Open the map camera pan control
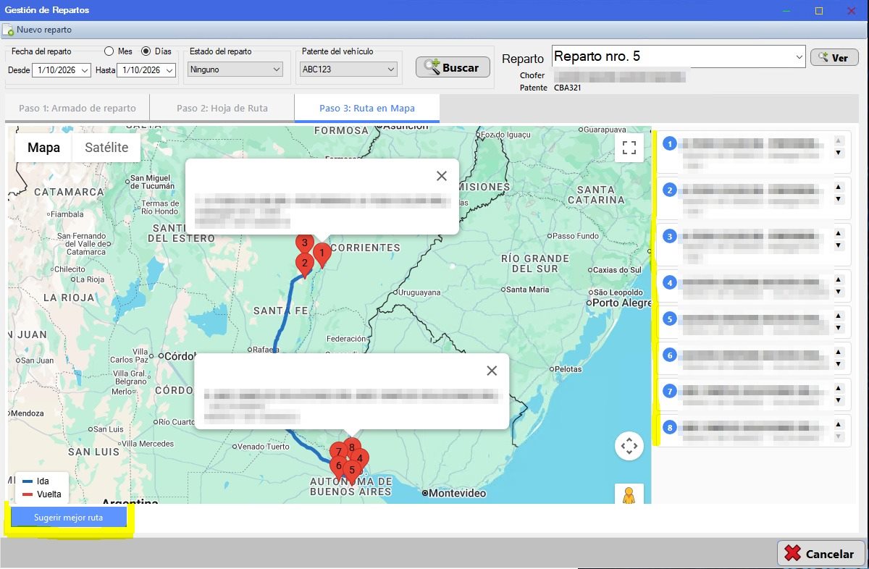 [629, 446]
